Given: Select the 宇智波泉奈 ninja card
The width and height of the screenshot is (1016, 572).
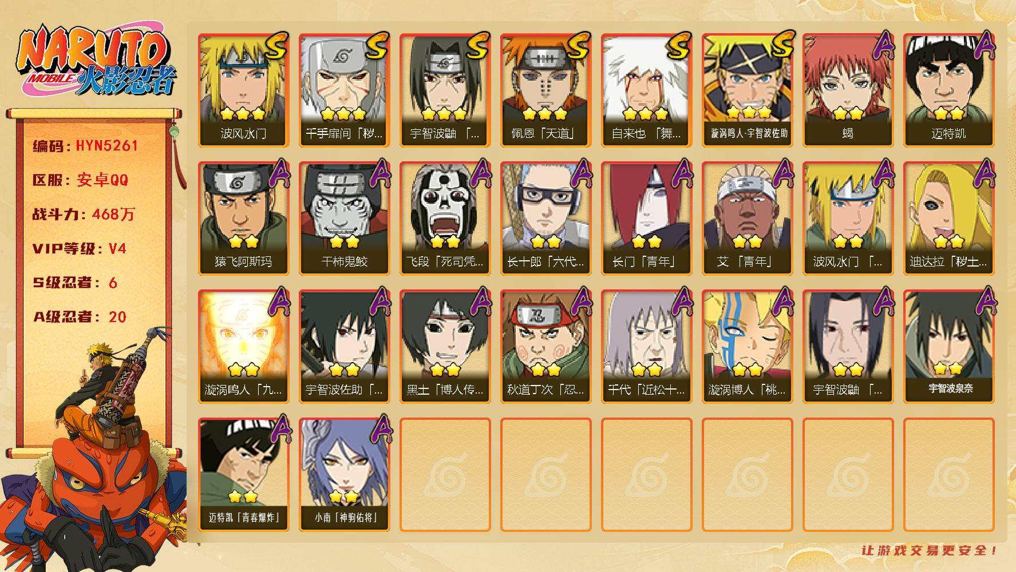Looking at the screenshot, I should pos(948,347).
